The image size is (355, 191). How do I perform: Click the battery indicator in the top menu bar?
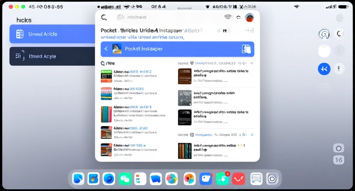343,7
